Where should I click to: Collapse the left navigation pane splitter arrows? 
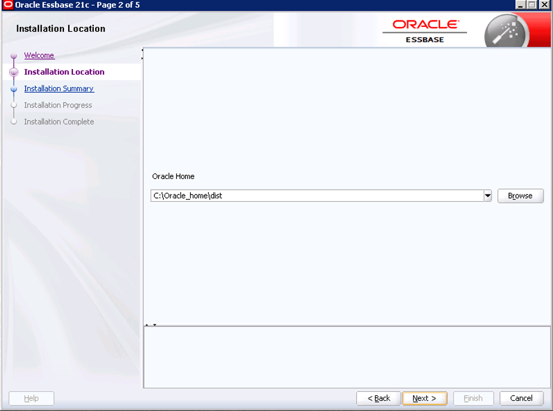pos(142,54)
